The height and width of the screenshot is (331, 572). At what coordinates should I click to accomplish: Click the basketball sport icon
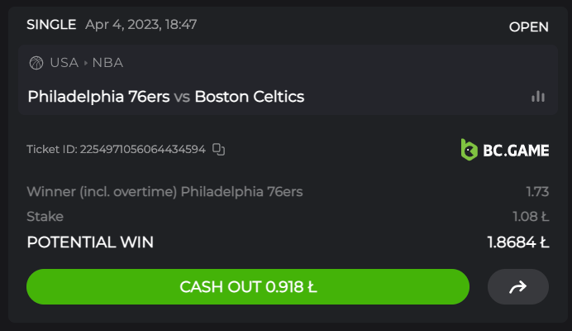pos(36,63)
